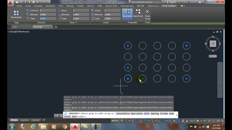Switch to the Layout1 tab
Image resolution: width=232 pixels, height=130 pixels.
click(x=24, y=120)
